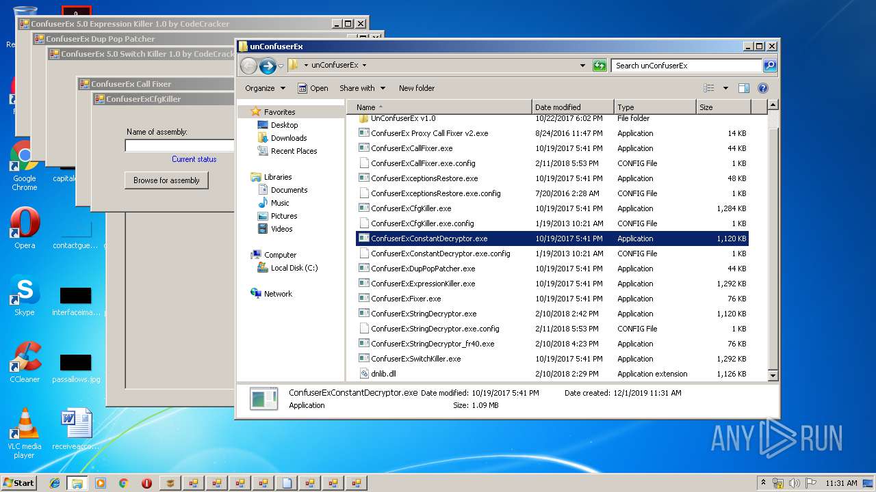Click New folder toolbar button
Screen dimensions: 876x492
(x=417, y=88)
